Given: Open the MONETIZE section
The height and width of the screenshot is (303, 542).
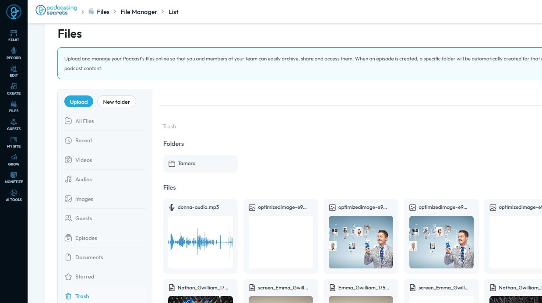Looking at the screenshot, I should [14, 178].
